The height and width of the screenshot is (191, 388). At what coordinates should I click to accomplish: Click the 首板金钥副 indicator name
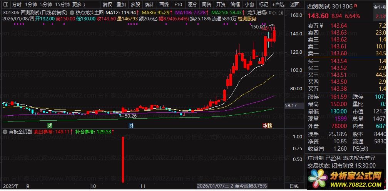click(x=20, y=132)
